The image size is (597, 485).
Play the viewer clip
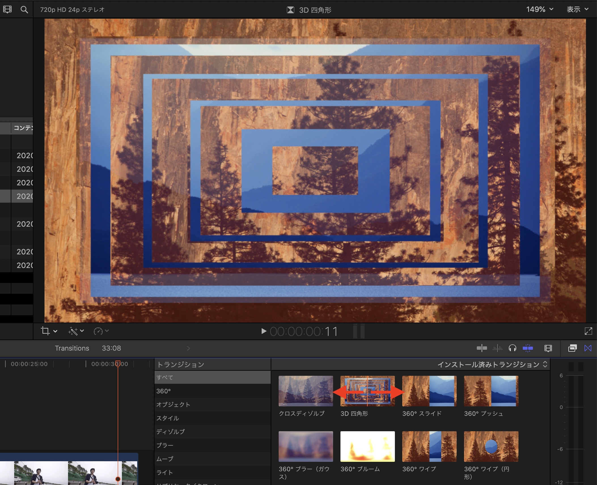pos(264,331)
